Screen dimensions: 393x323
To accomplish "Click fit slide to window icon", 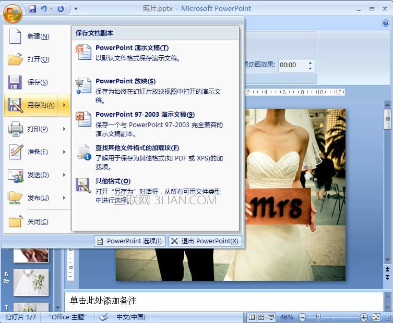I will (x=377, y=317).
